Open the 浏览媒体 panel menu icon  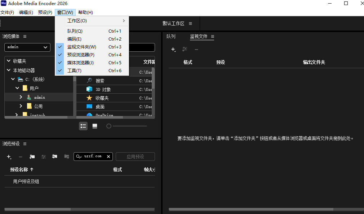25,37
